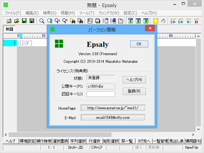Viewport: 204px width, 153px height.
Task: Select the 無題 document tab
Action: pyautogui.click(x=9, y=29)
